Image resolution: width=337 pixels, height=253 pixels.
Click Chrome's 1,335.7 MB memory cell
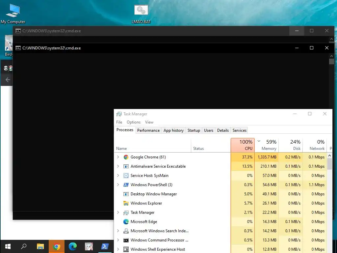267,157
